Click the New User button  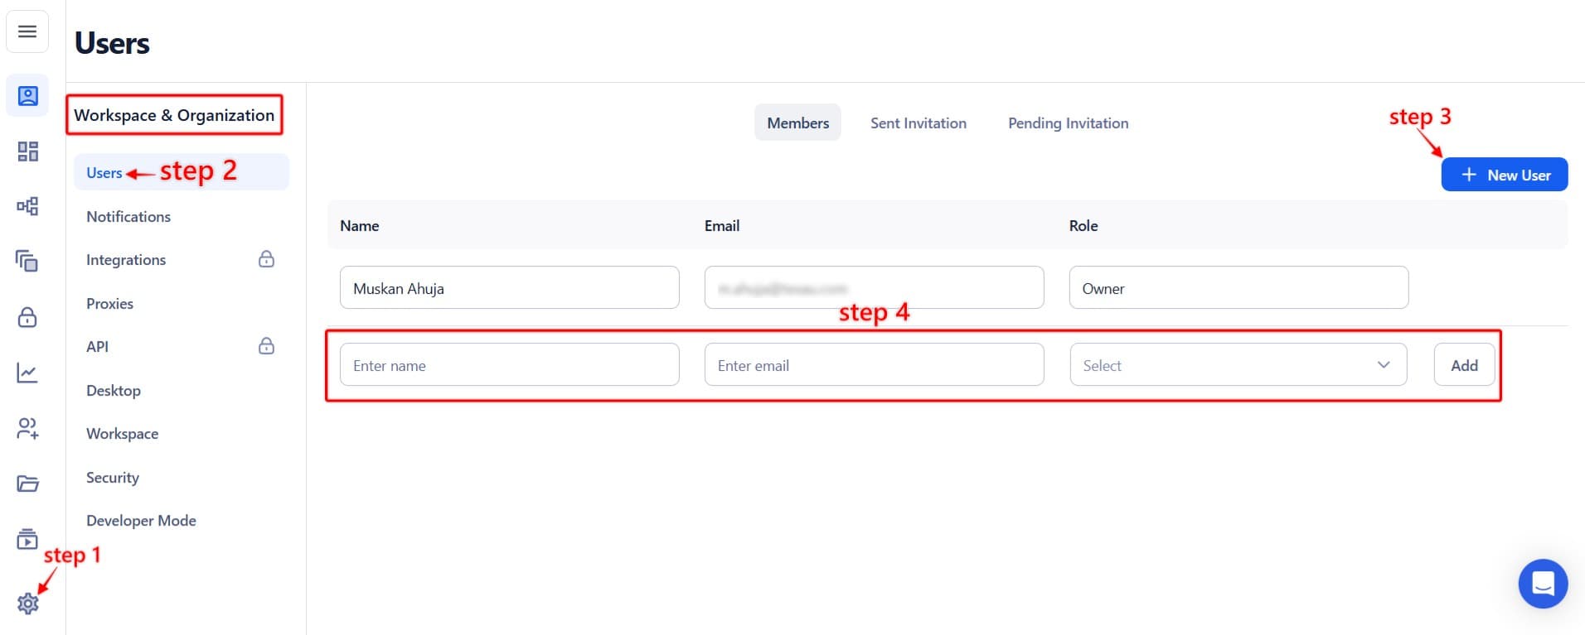tap(1504, 175)
